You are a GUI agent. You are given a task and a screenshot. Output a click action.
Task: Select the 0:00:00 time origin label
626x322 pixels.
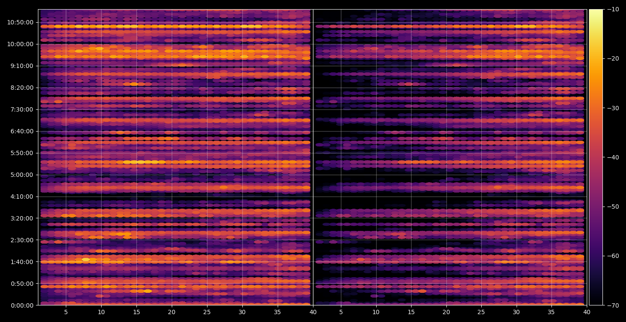[22, 305]
